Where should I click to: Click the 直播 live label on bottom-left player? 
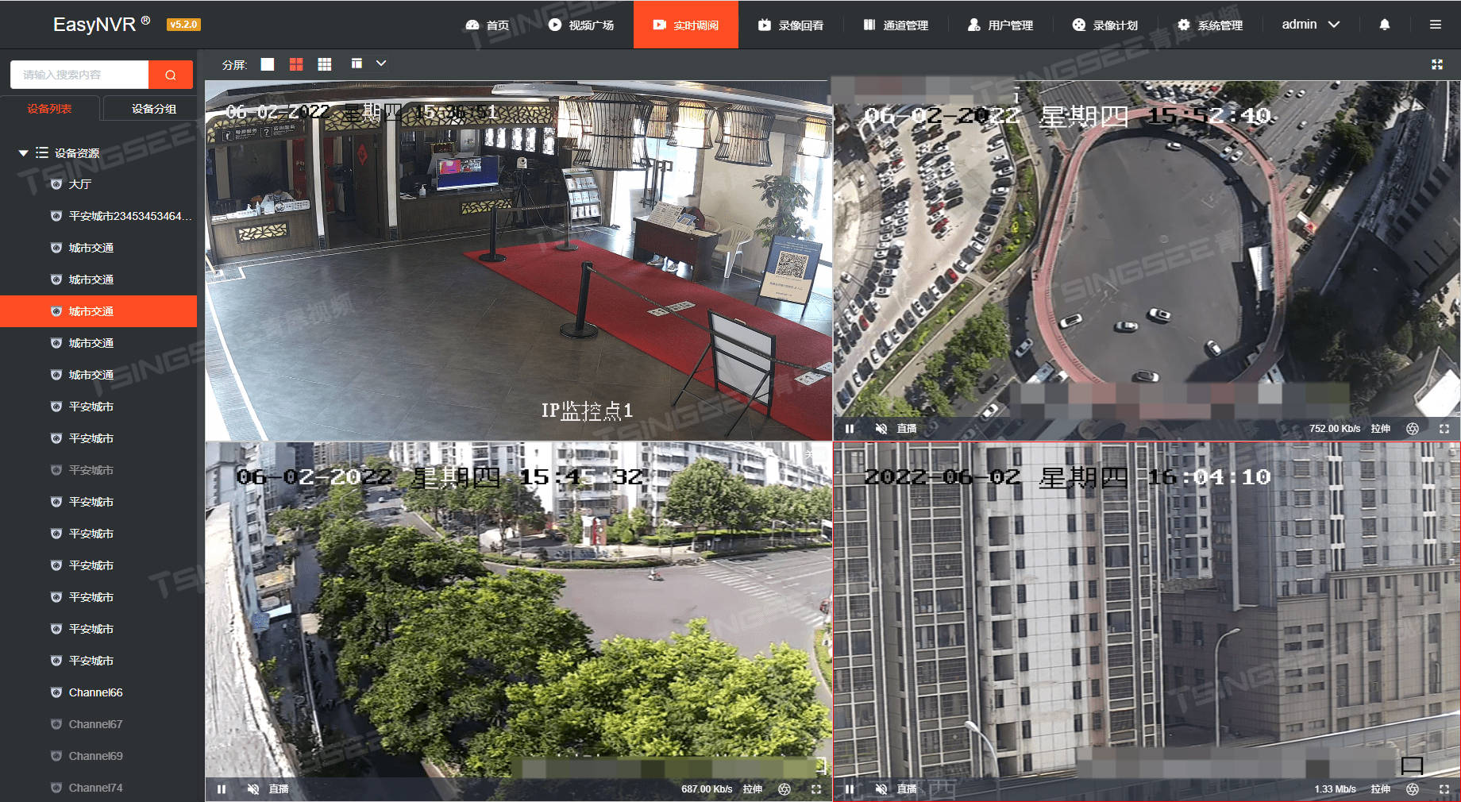tap(278, 789)
